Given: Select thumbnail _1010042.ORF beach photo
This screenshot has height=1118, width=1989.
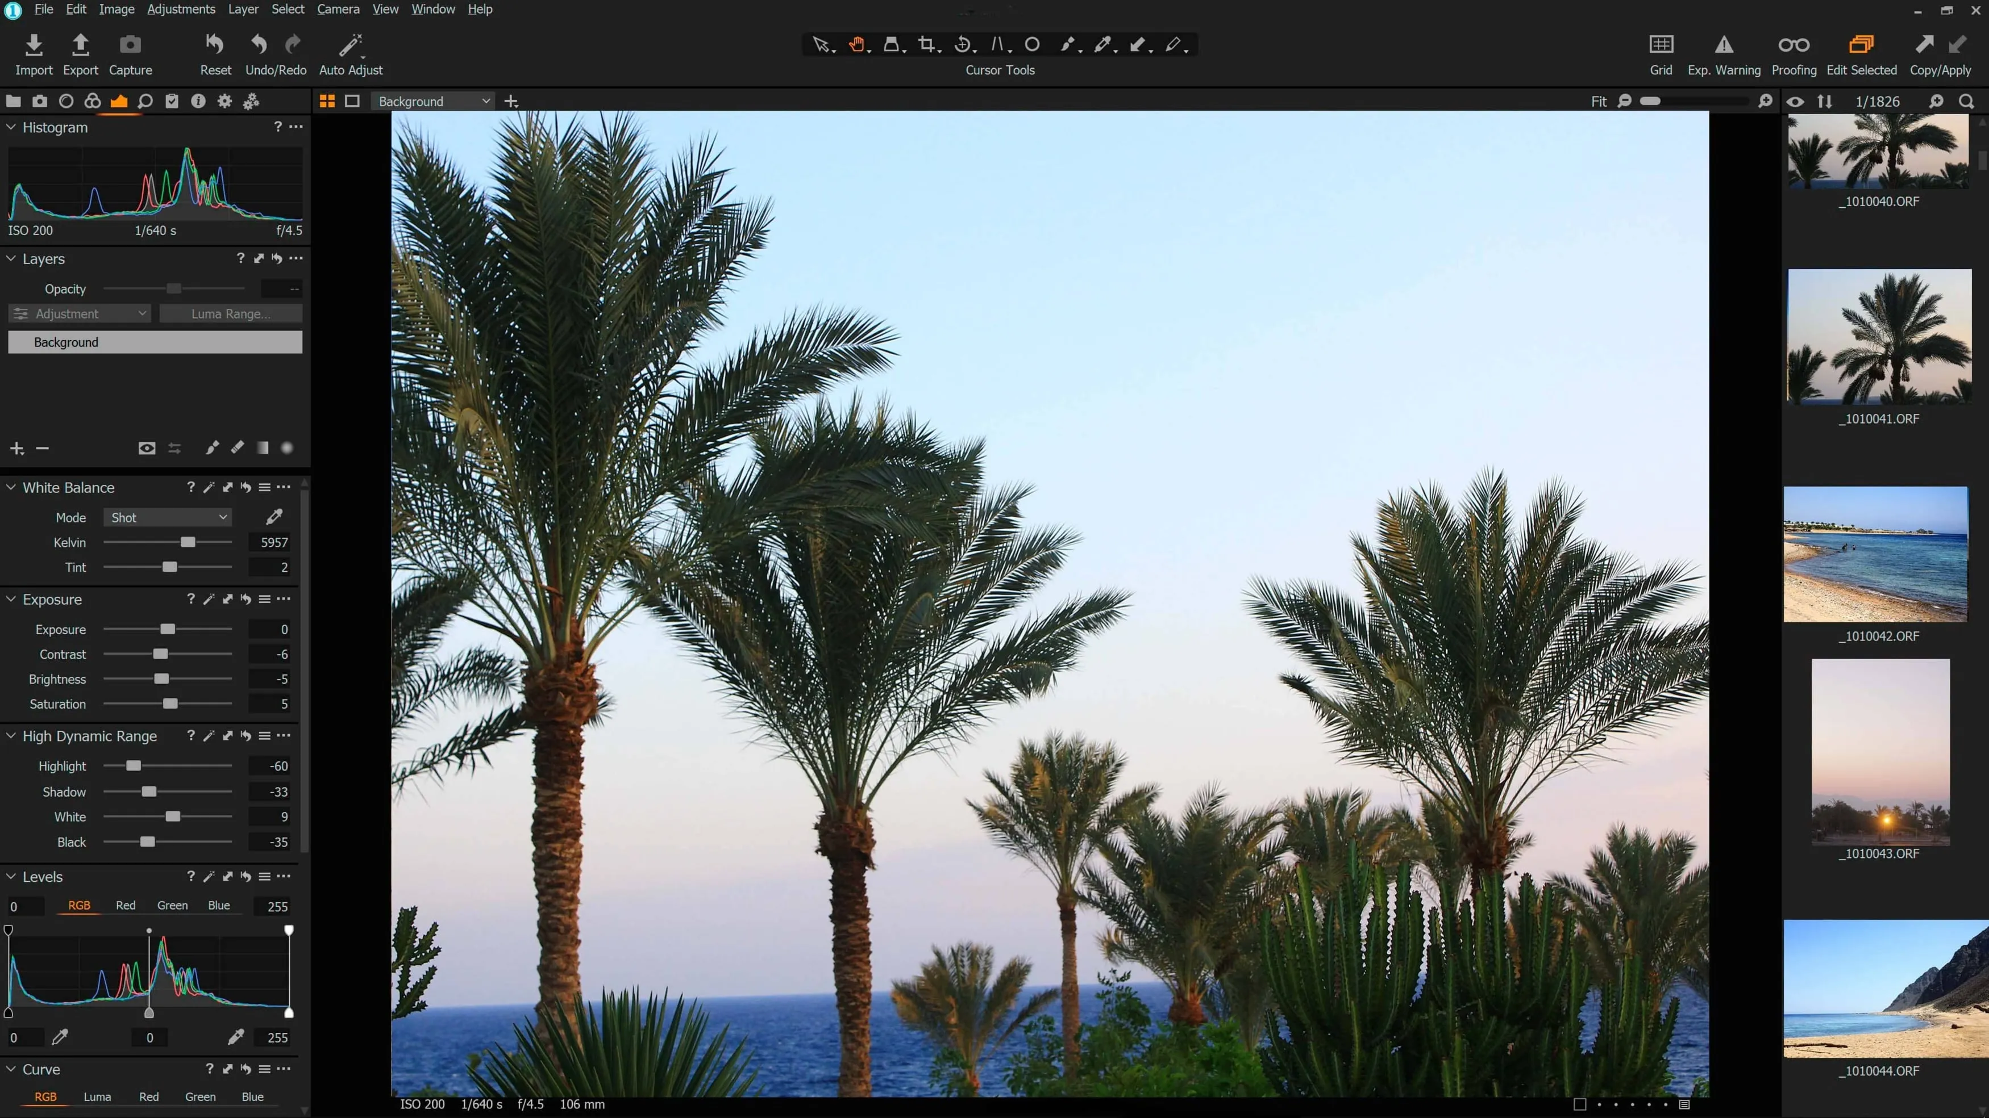Looking at the screenshot, I should tap(1876, 554).
